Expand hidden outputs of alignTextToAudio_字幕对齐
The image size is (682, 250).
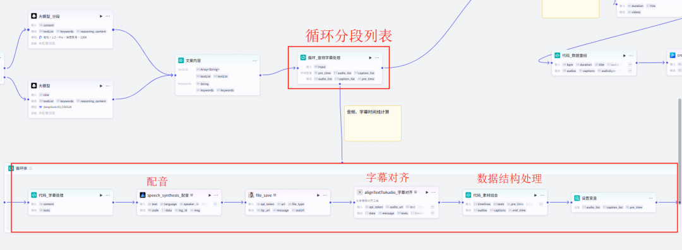click(433, 213)
